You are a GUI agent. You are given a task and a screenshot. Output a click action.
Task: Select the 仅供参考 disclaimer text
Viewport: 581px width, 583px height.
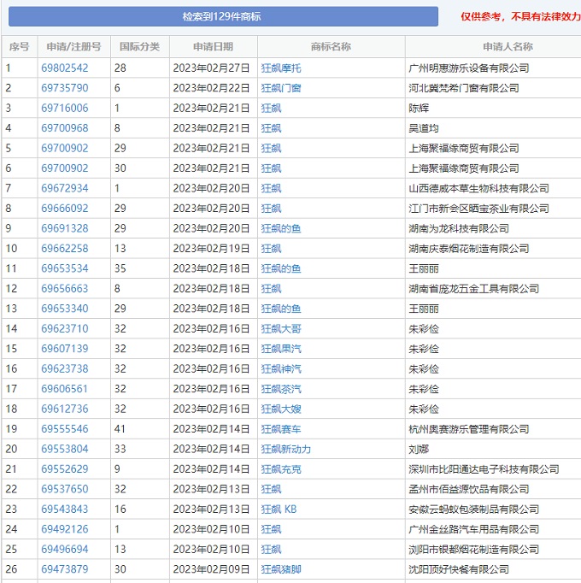click(x=520, y=17)
